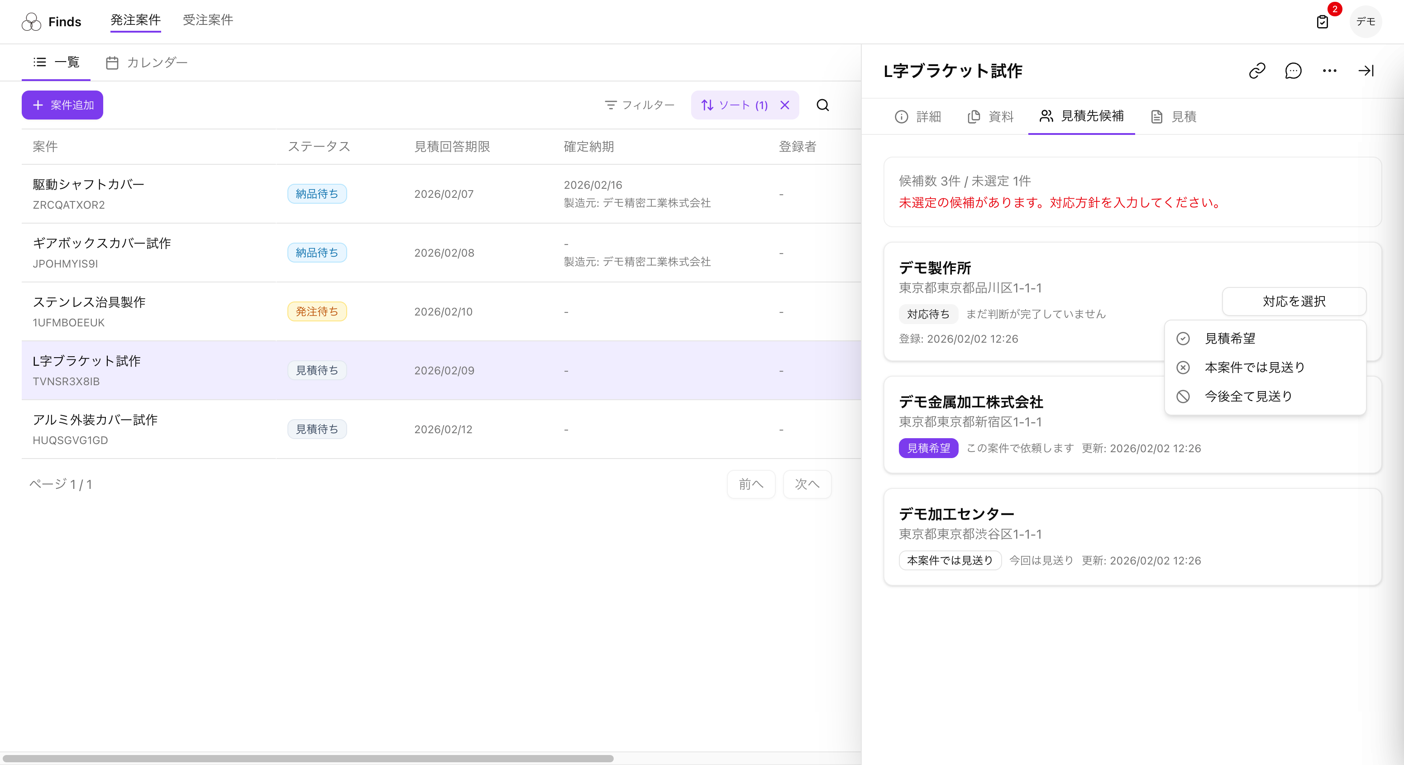This screenshot has width=1404, height=765.
Task: Click the Finds logo icon
Action: 32,22
